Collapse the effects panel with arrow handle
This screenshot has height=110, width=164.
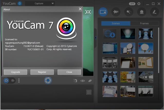click(x=95, y=38)
